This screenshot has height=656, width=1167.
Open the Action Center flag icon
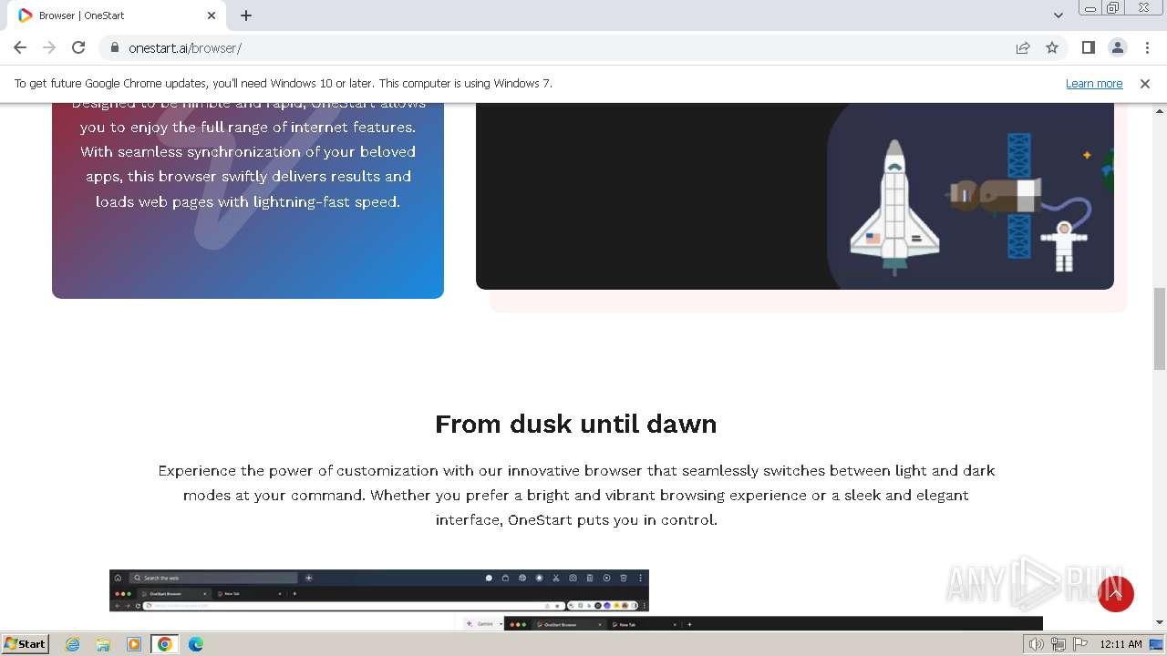point(1080,644)
